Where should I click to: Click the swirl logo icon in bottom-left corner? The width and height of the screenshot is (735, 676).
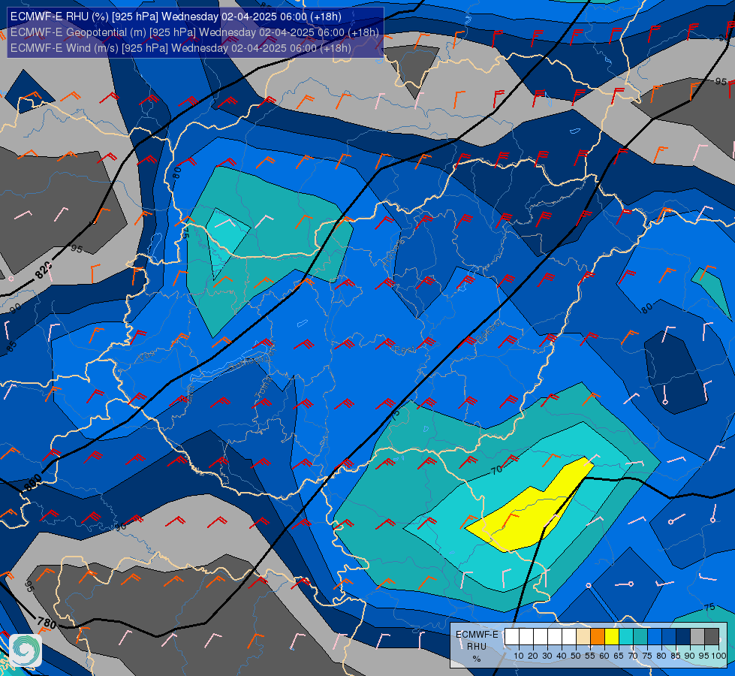(26, 650)
